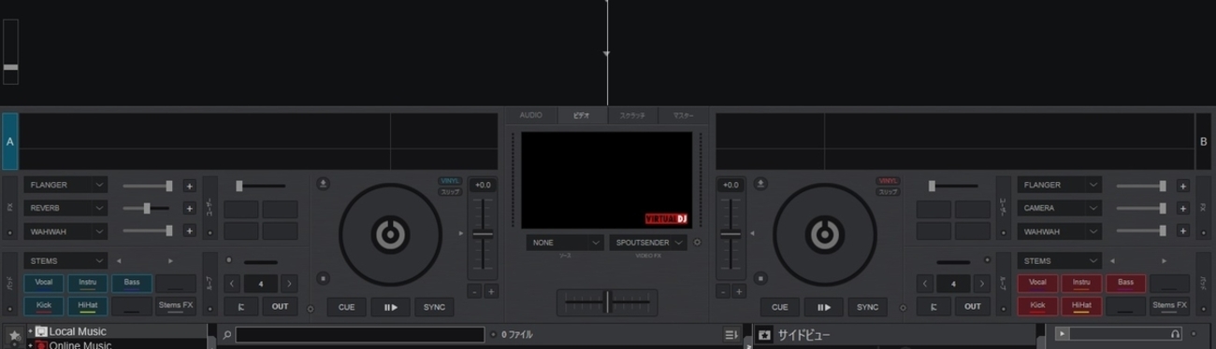This screenshot has height=349, width=1216.
Task: Select the Local Music tree item
Action: click(x=78, y=331)
